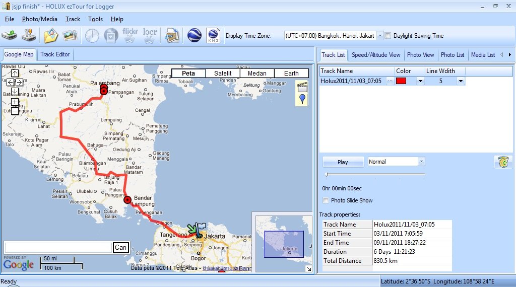
Task: Enable Daylight Saving Time checkbox
Action: click(388, 36)
